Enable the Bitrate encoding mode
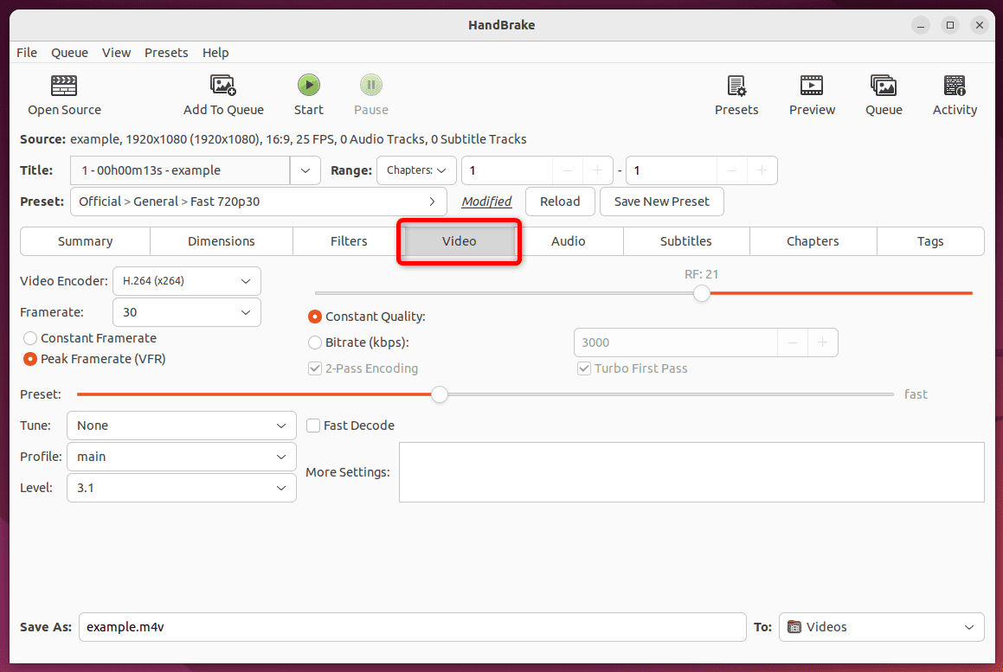This screenshot has width=1003, height=672. coord(315,342)
